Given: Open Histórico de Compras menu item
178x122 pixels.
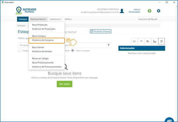Looking at the screenshot, I should tap(47, 41).
